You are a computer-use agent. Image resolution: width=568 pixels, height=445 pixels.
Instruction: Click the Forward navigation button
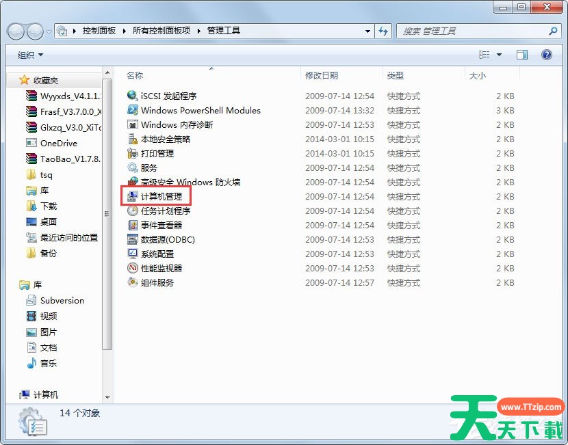35,32
